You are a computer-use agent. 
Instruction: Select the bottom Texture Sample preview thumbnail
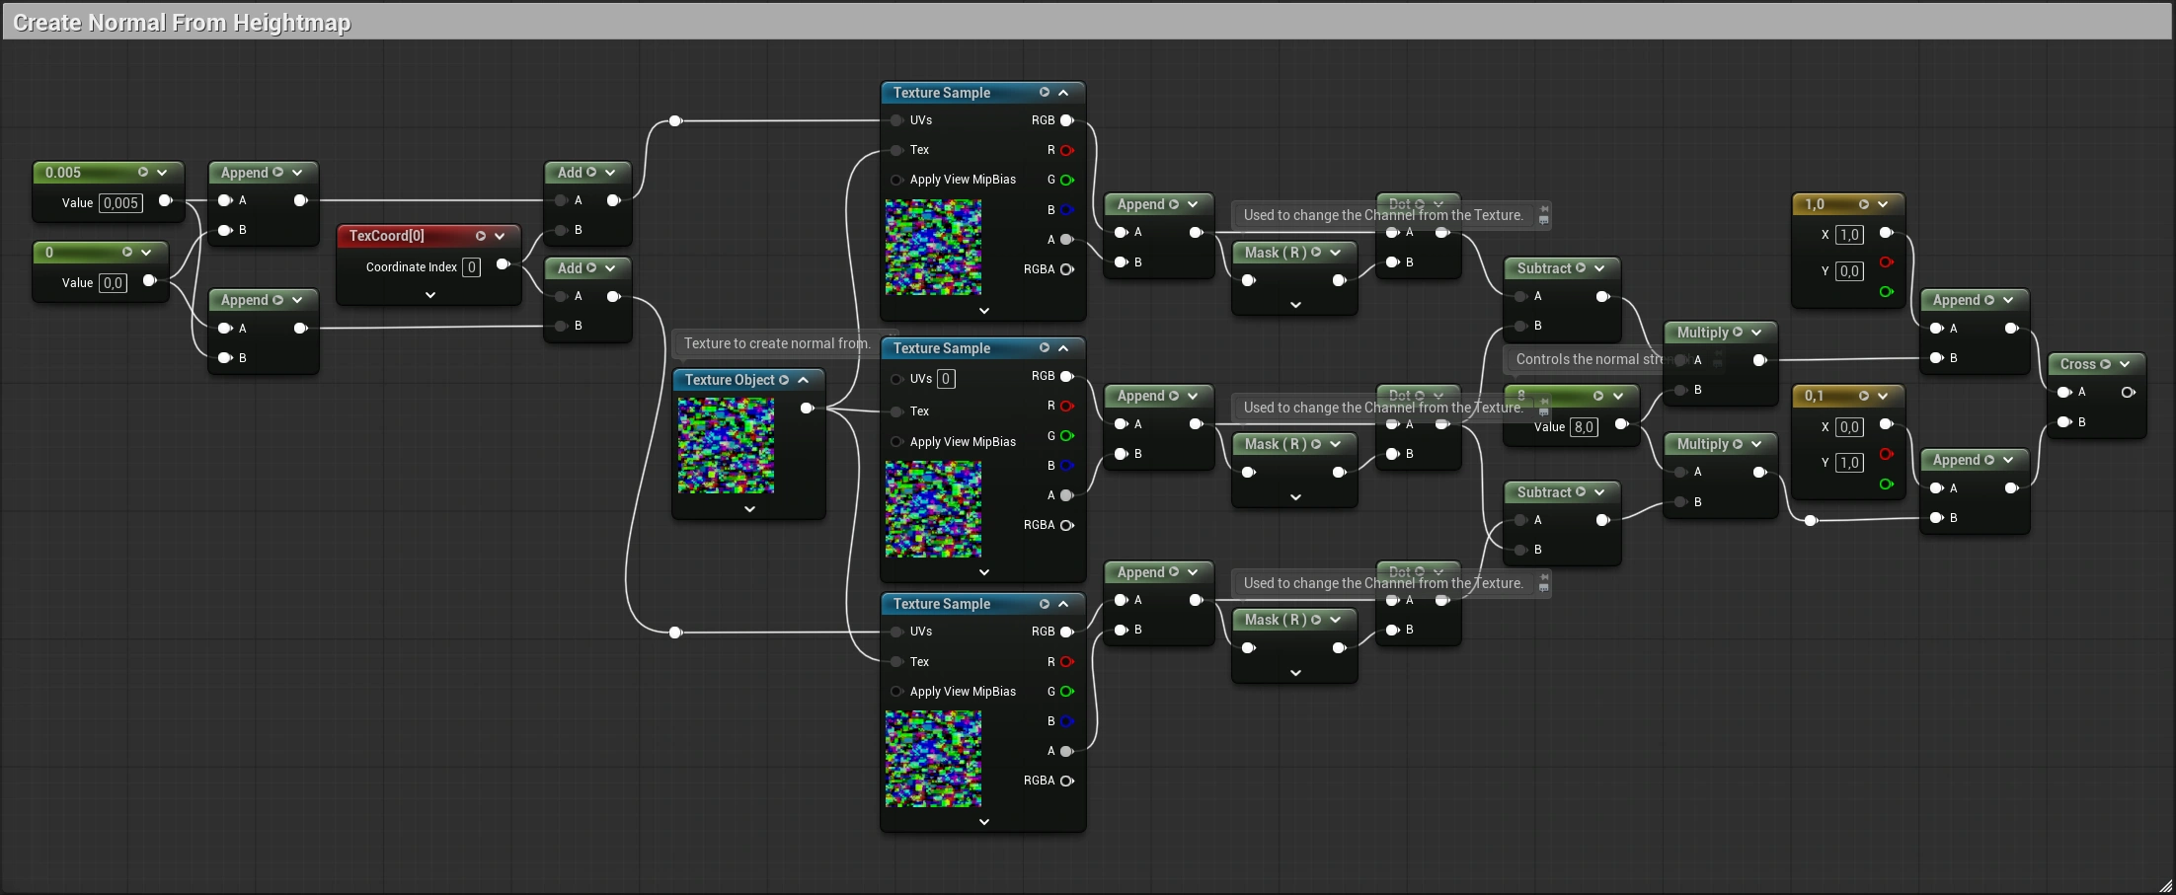(933, 760)
